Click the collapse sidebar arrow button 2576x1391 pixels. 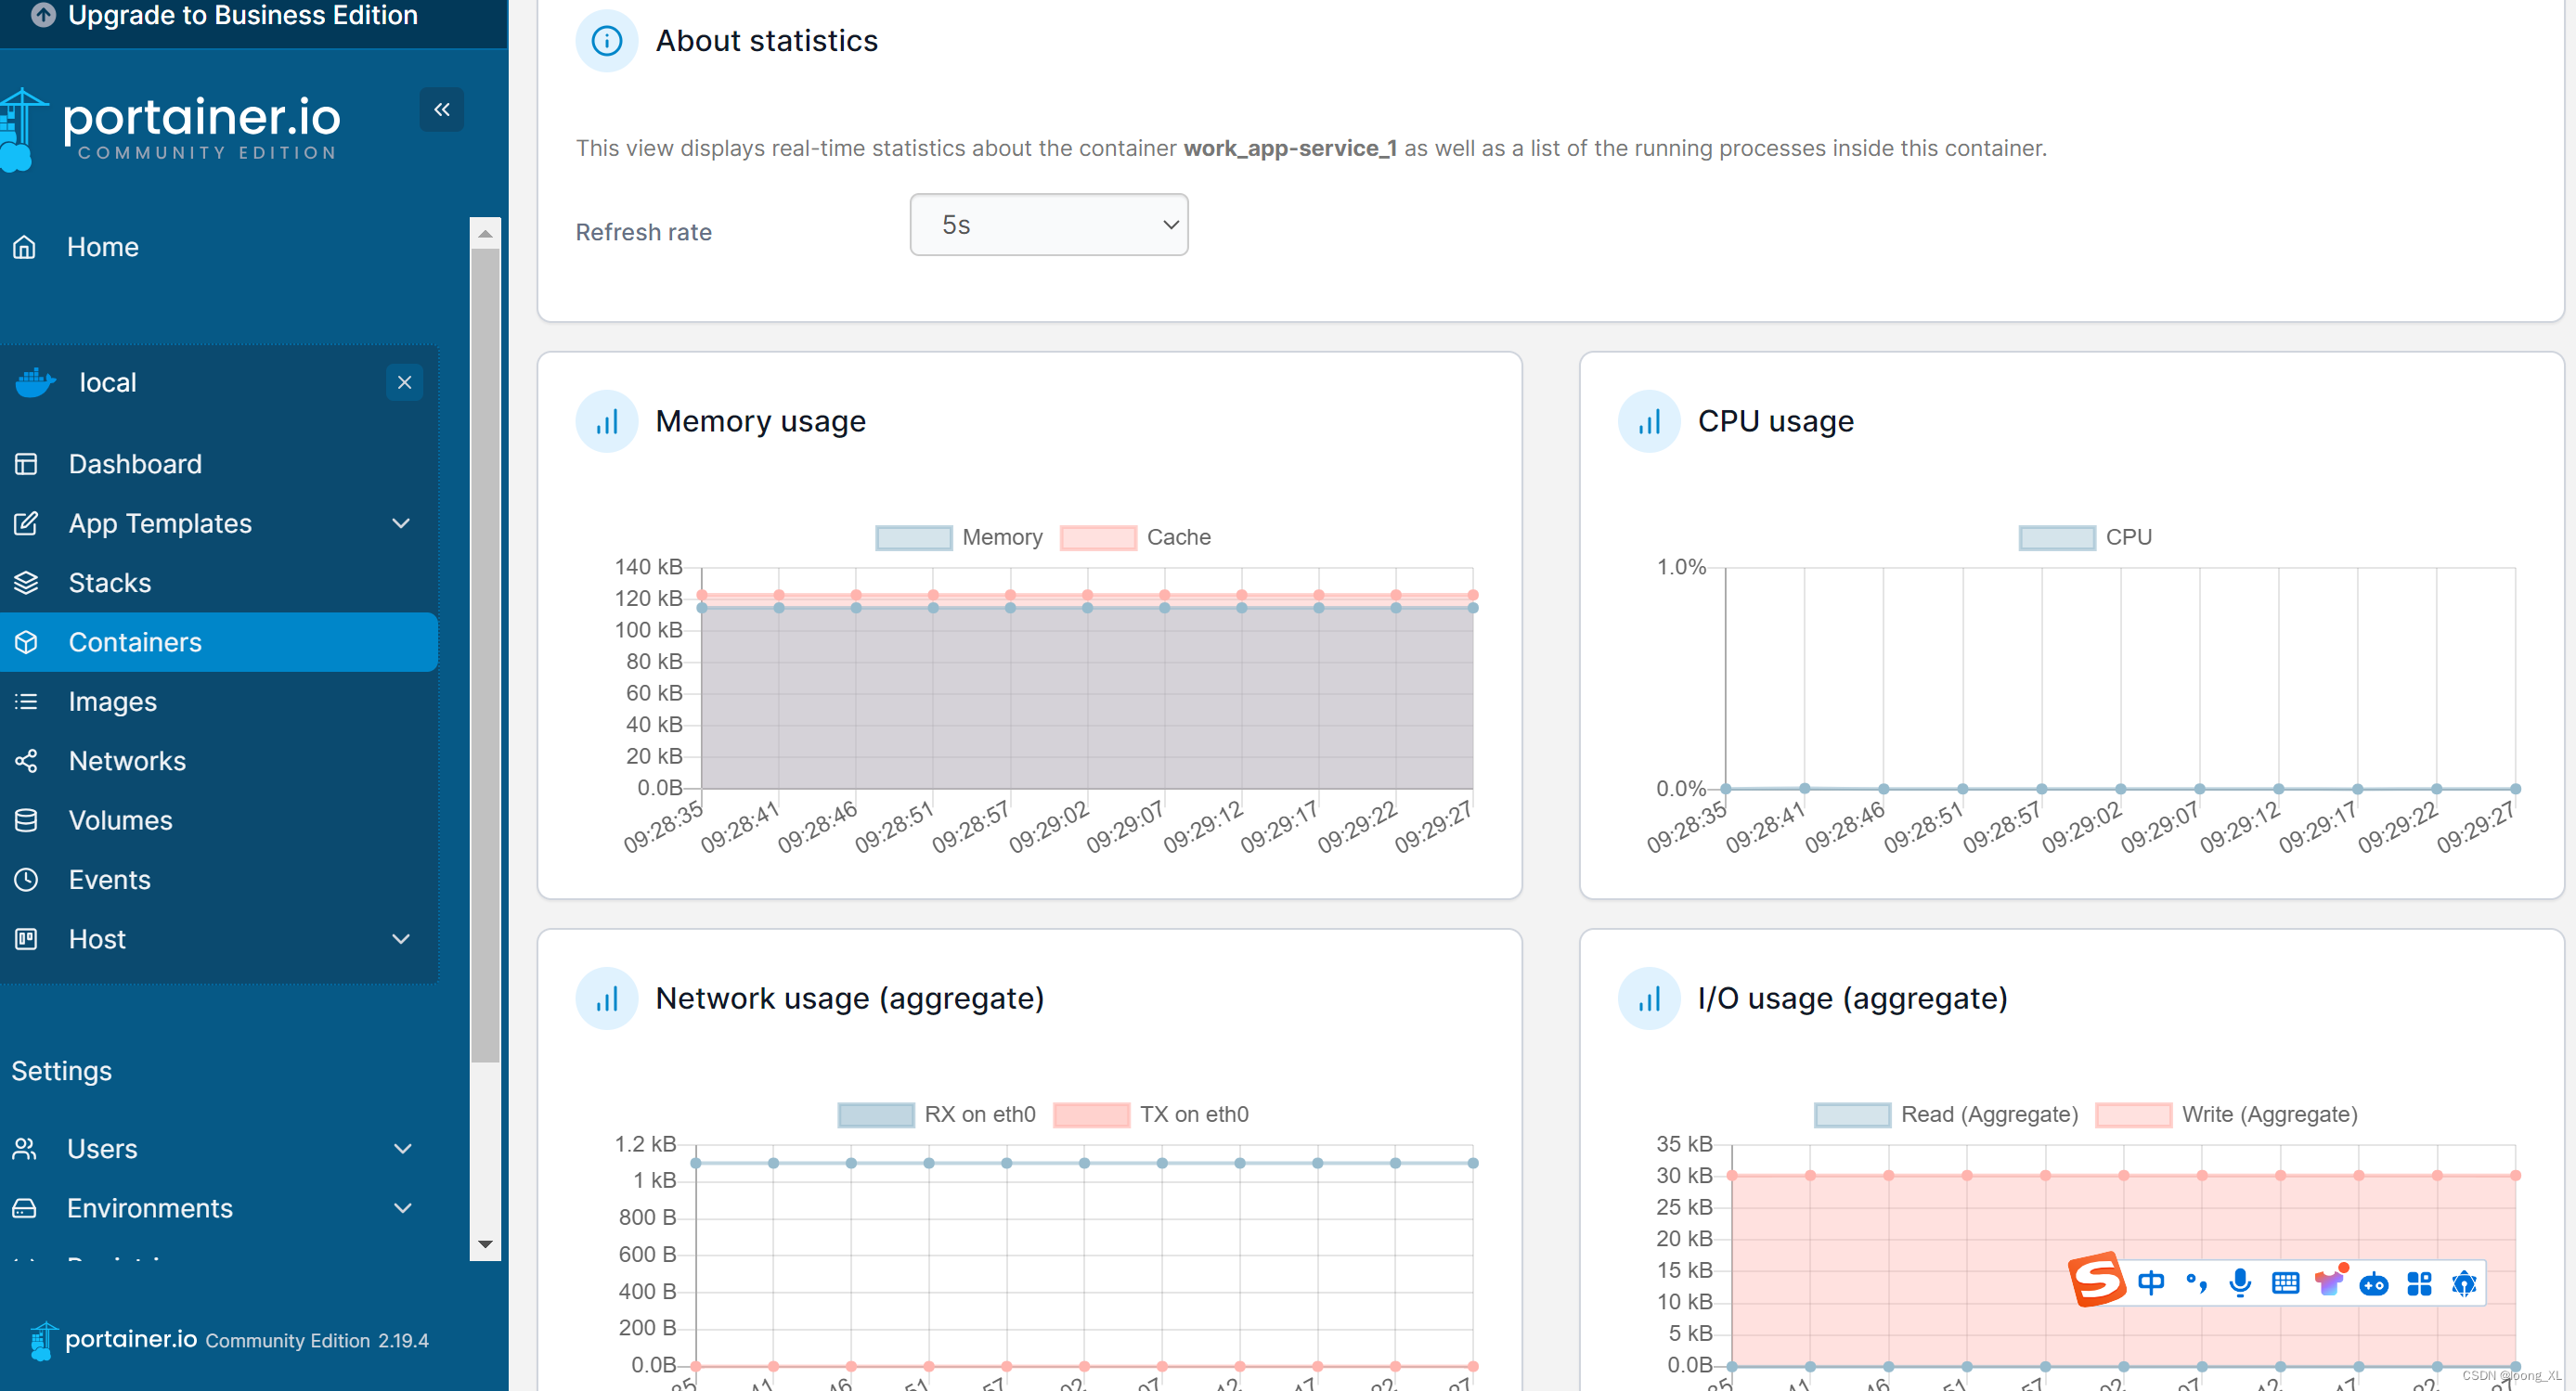(x=444, y=109)
